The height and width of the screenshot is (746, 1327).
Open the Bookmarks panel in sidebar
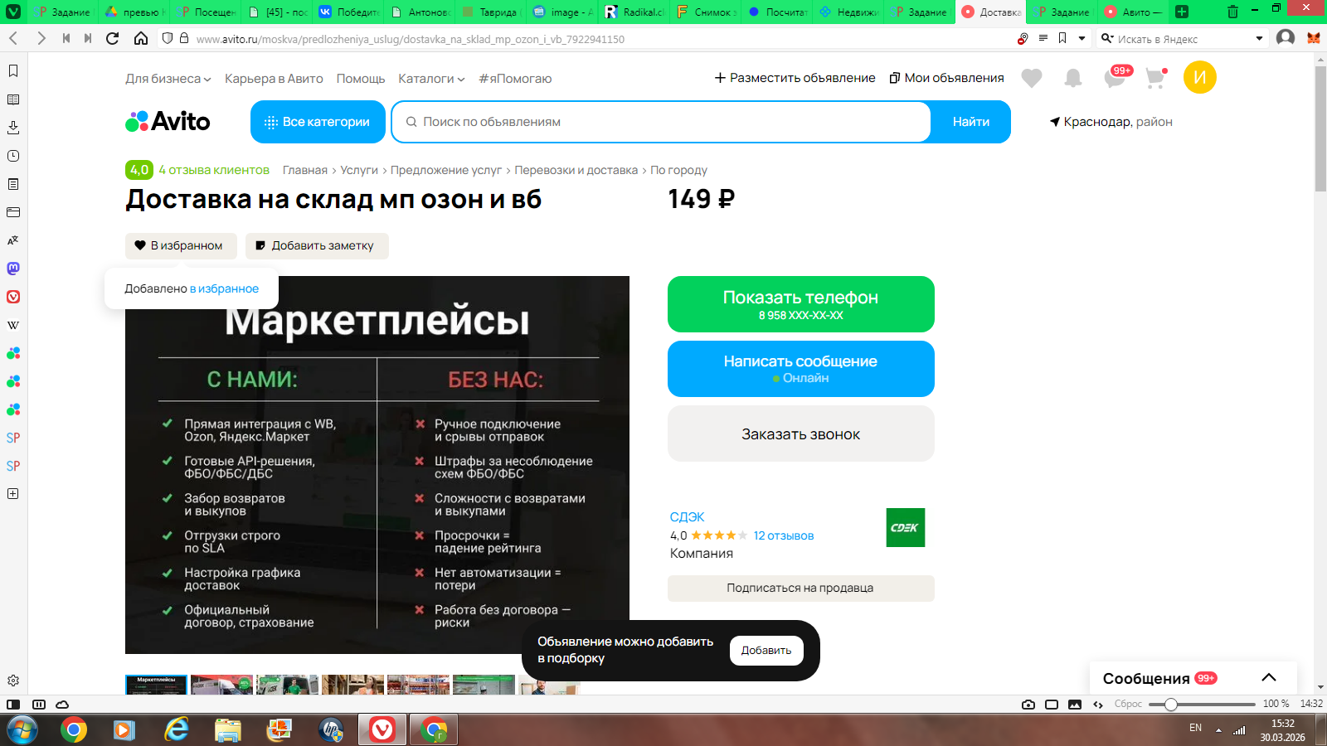(x=13, y=71)
